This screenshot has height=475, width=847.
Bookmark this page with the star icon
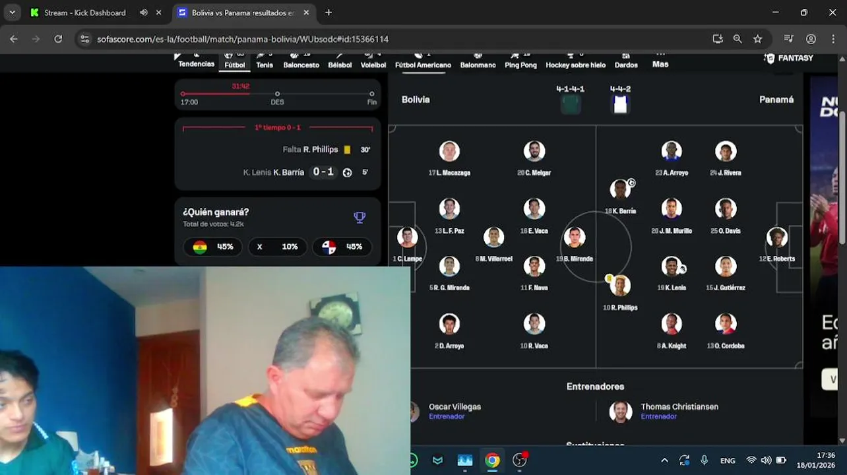point(757,39)
